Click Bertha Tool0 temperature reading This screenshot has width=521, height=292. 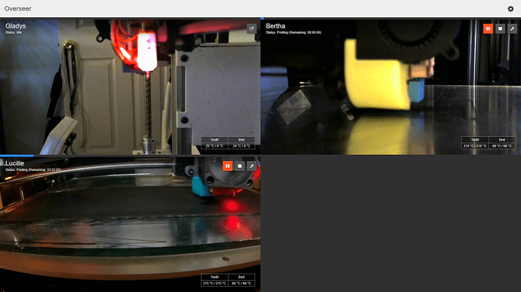tap(475, 146)
